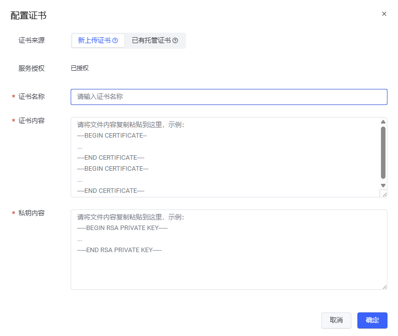Click resize handle of 私钥内容 textarea
This screenshot has width=398, height=336.
click(384, 286)
